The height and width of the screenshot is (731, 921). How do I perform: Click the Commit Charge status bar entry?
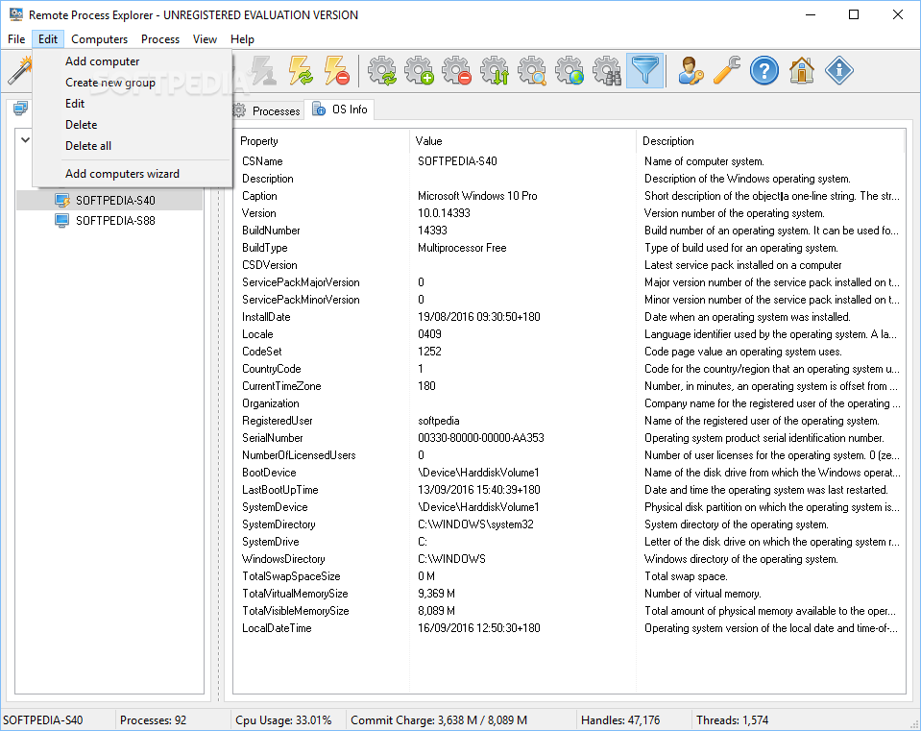pyautogui.click(x=439, y=719)
